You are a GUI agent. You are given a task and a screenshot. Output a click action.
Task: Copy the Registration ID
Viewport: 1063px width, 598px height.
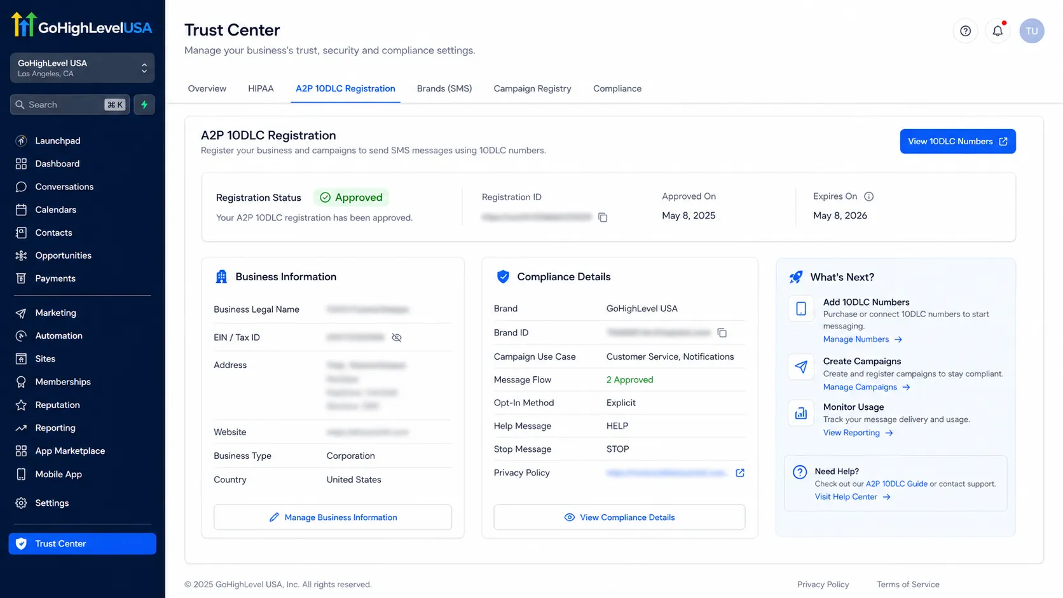click(603, 217)
